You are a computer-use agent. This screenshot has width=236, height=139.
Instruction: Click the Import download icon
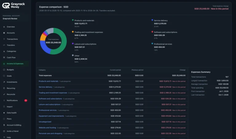4,107
